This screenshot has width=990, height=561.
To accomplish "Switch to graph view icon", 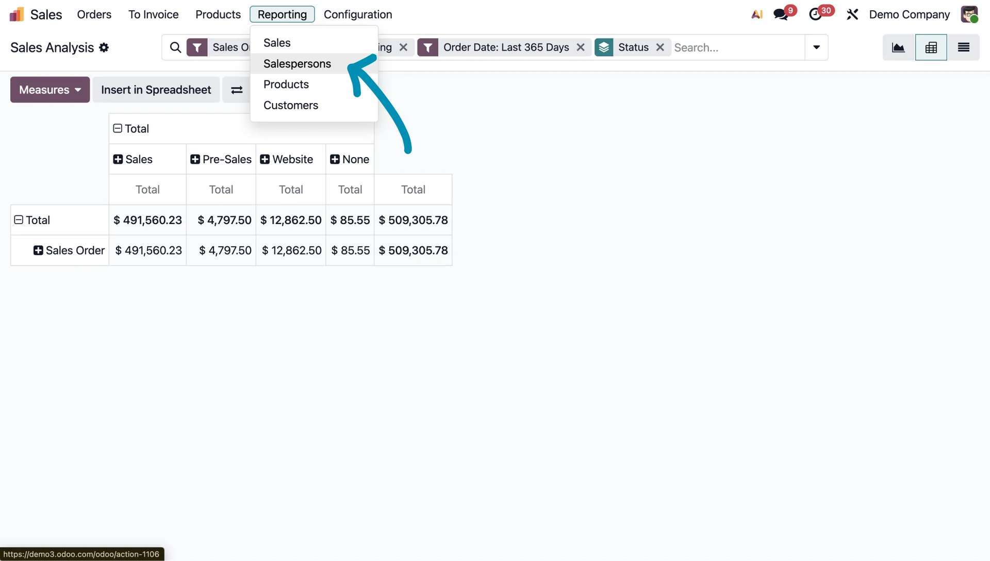I will click(x=898, y=47).
